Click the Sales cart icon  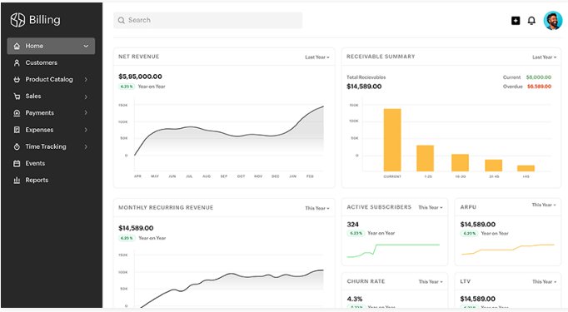tap(17, 97)
